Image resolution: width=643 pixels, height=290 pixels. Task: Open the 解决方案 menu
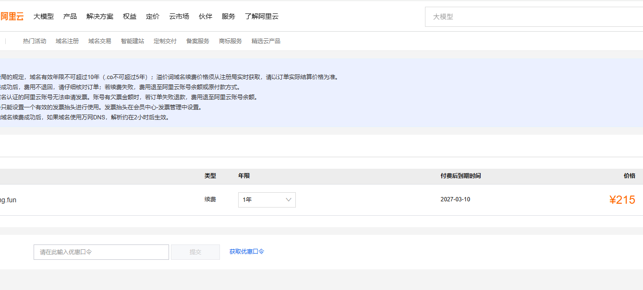99,16
